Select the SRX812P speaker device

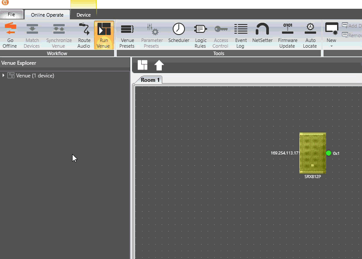(x=313, y=153)
